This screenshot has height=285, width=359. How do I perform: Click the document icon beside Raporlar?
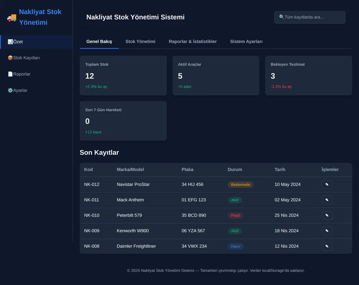[10, 74]
